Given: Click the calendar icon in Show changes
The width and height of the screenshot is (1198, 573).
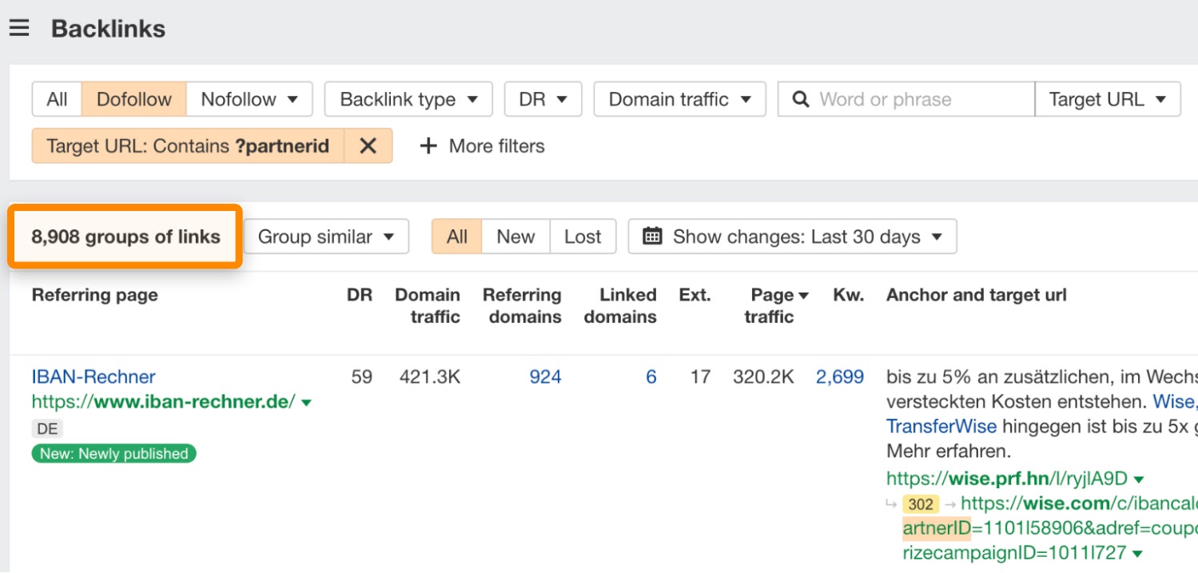Looking at the screenshot, I should 652,237.
